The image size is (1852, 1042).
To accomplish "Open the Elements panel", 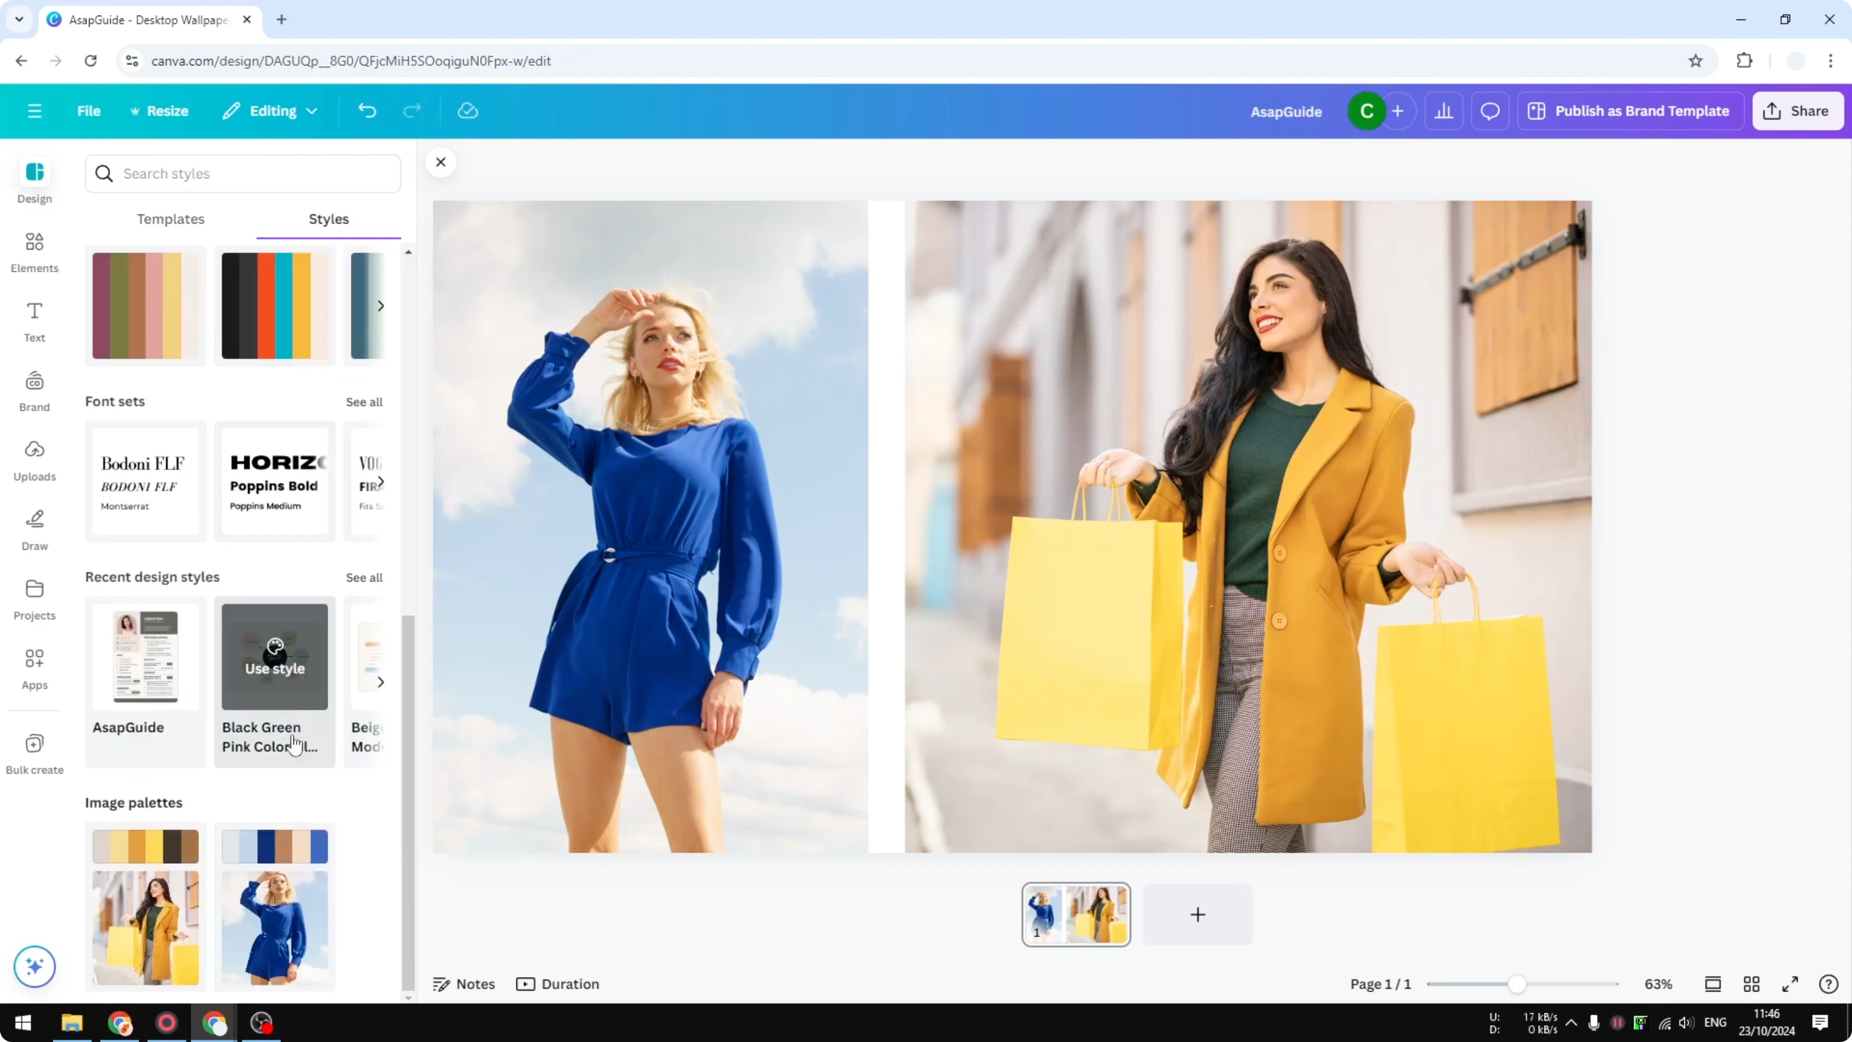I will (34, 252).
